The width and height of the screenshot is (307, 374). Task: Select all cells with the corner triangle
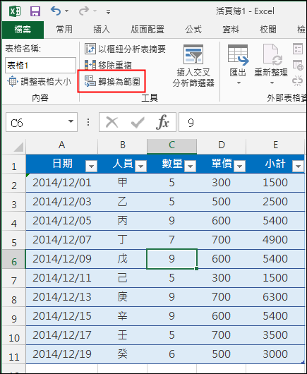(x=18, y=147)
